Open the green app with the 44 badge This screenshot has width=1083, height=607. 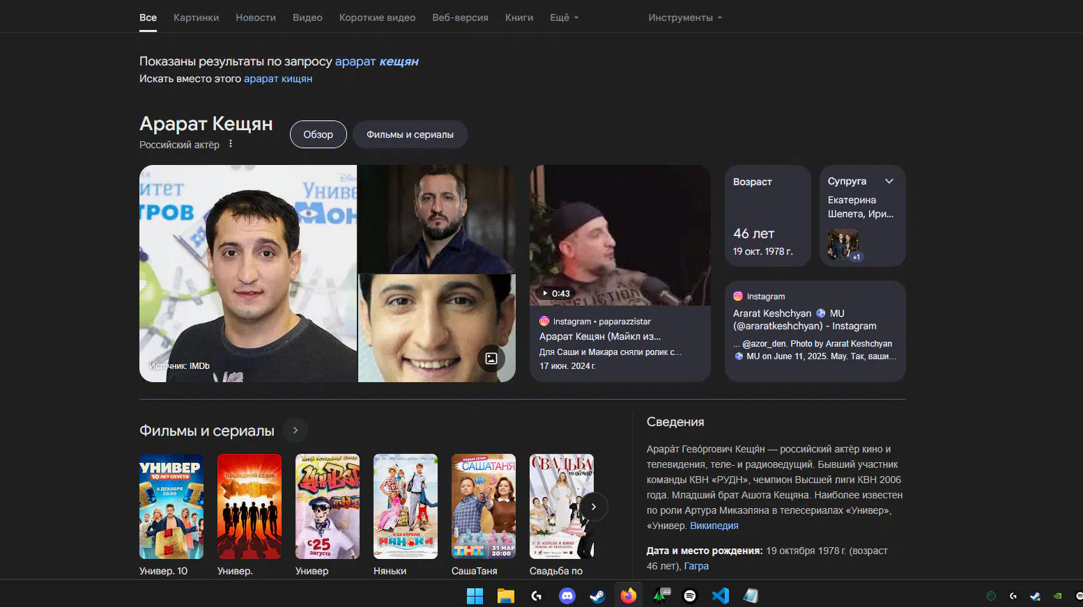pos(660,596)
